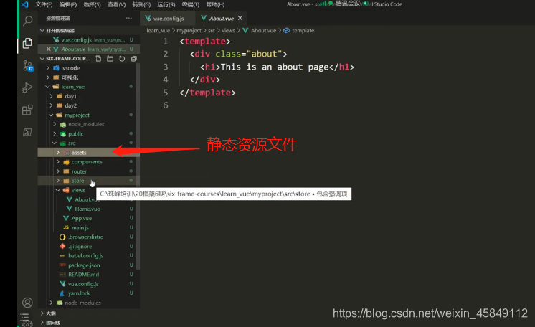The image size is (535, 327).
Task: Switch to the vue.config.js tab
Action: 168,18
